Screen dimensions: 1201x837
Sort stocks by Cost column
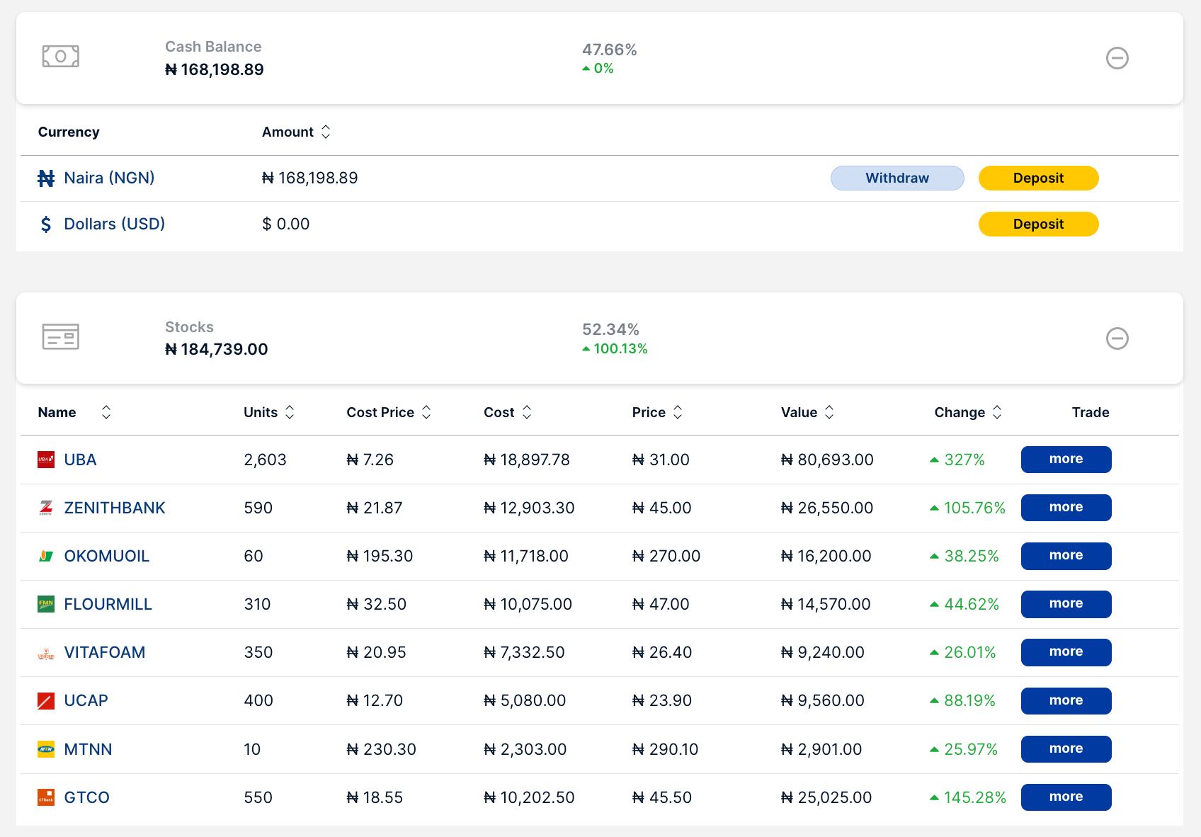[x=527, y=412]
